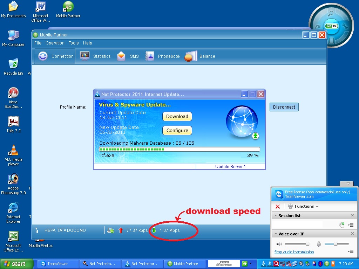Open My Documents desktop icon
The height and width of the screenshot is (269, 359).
(x=13, y=9)
